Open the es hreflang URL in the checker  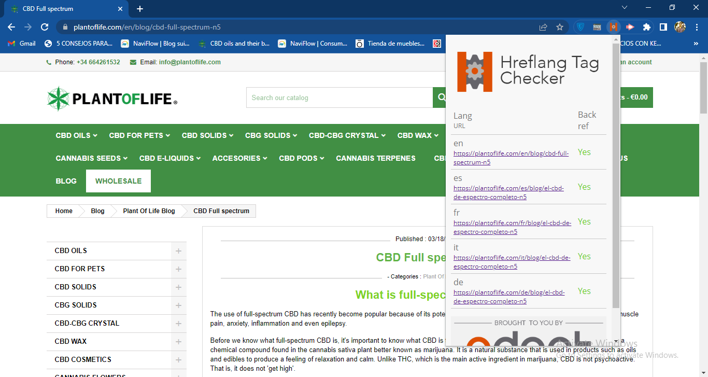click(508, 192)
